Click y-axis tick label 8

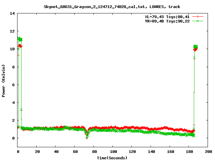(13, 67)
